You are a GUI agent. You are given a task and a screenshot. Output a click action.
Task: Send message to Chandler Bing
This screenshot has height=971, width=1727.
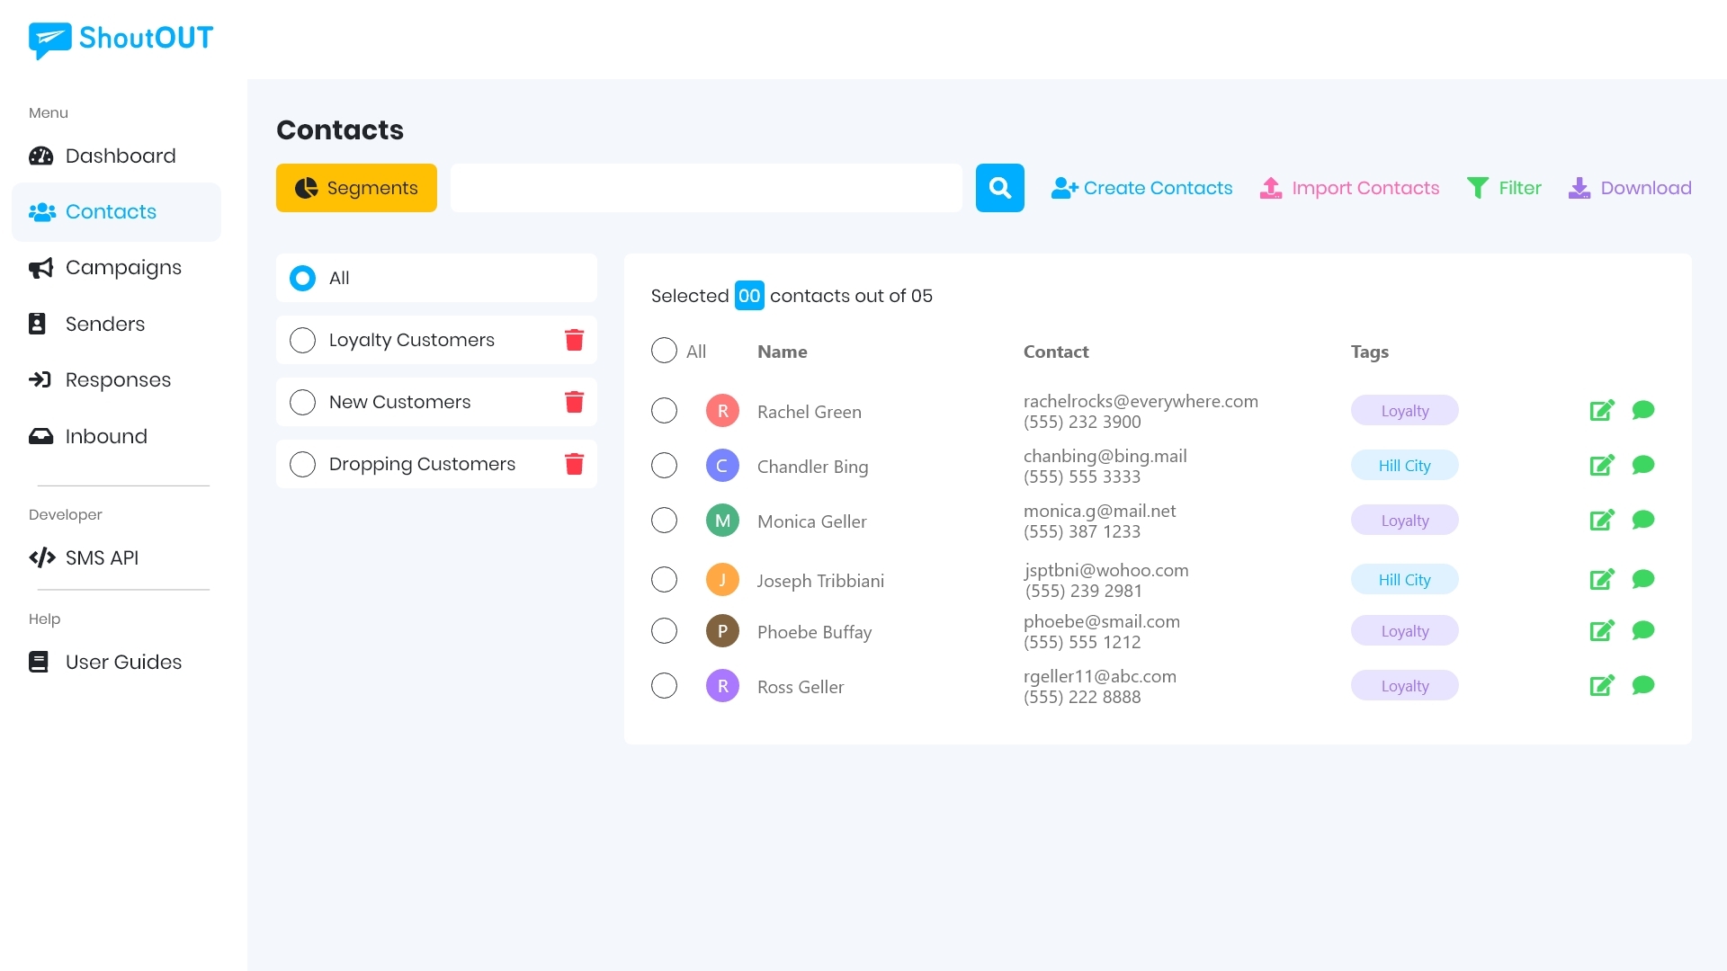pyautogui.click(x=1642, y=465)
